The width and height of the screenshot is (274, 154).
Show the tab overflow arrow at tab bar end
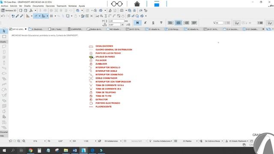[x=263, y=29]
